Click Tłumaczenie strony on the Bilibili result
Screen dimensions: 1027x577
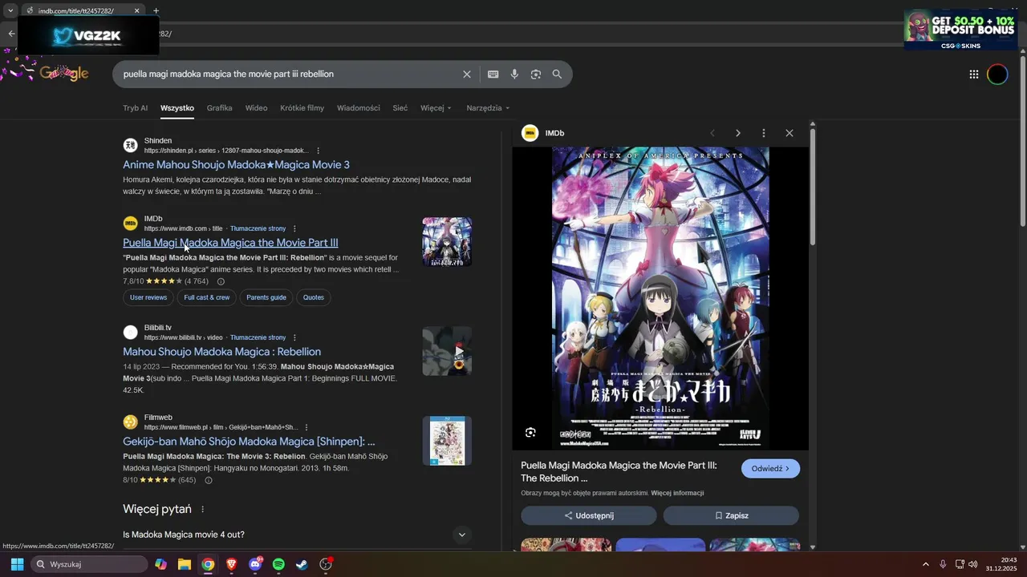(258, 337)
